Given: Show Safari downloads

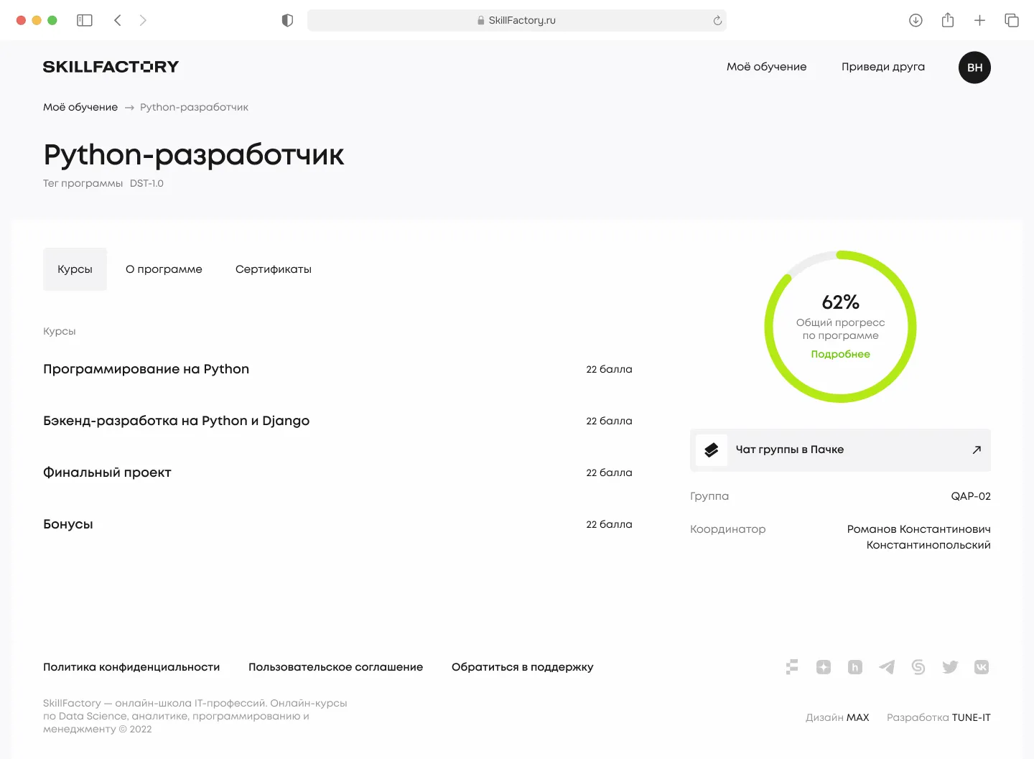Looking at the screenshot, I should [916, 20].
